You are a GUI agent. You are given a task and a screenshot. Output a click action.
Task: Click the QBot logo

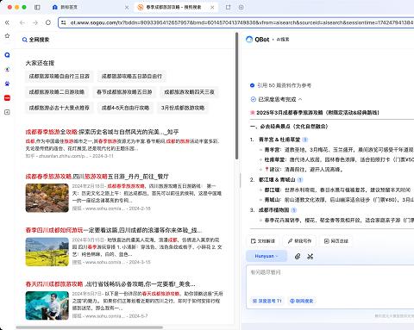(258, 40)
